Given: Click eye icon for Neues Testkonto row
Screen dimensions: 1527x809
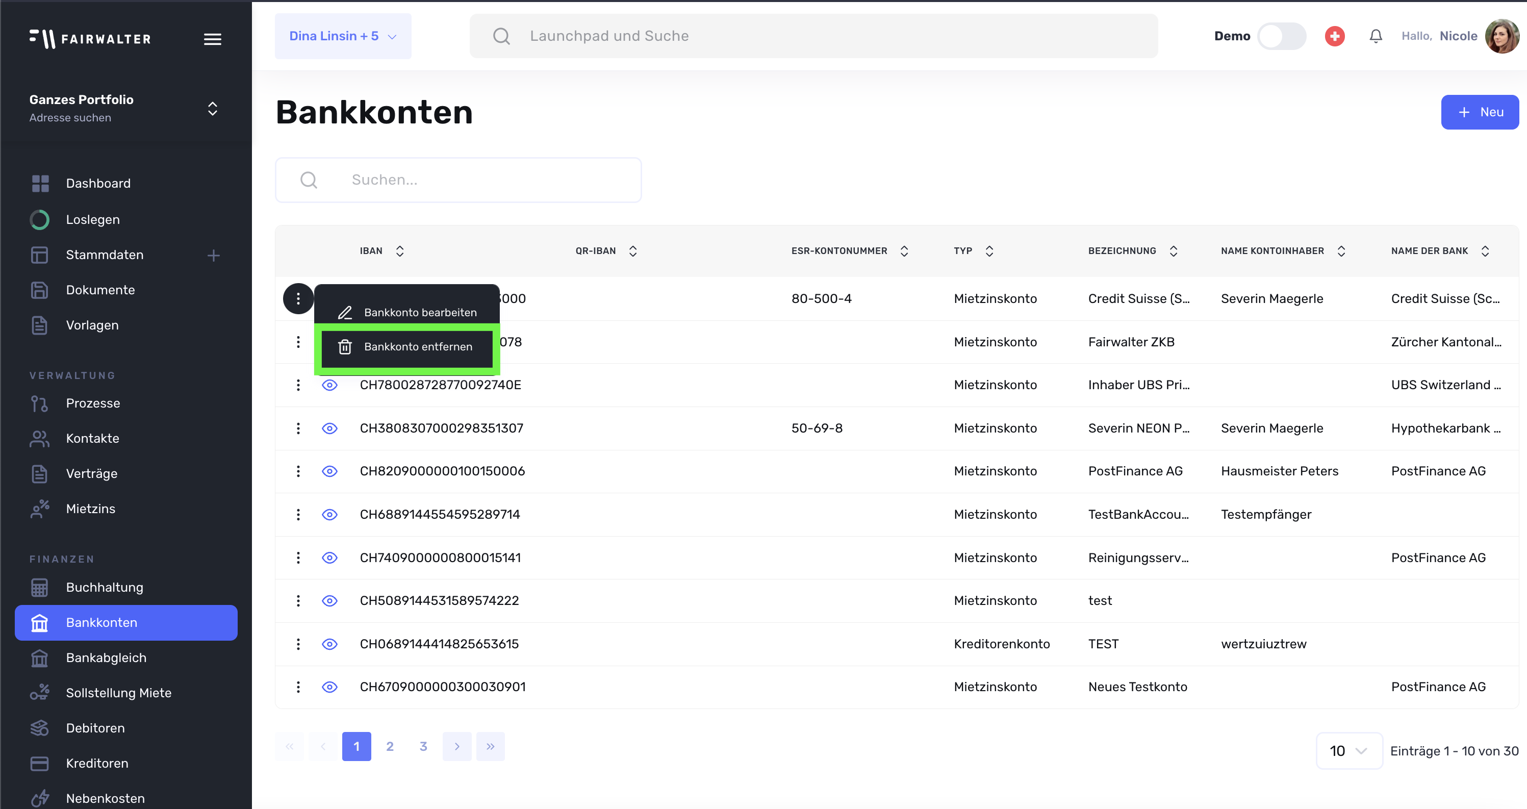Looking at the screenshot, I should [329, 687].
